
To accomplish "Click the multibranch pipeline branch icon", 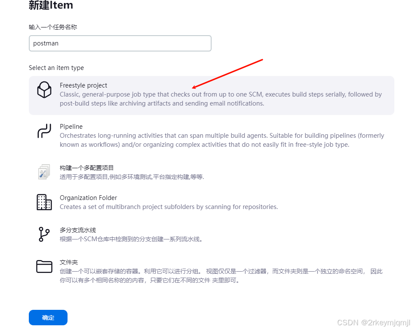I will (44, 234).
